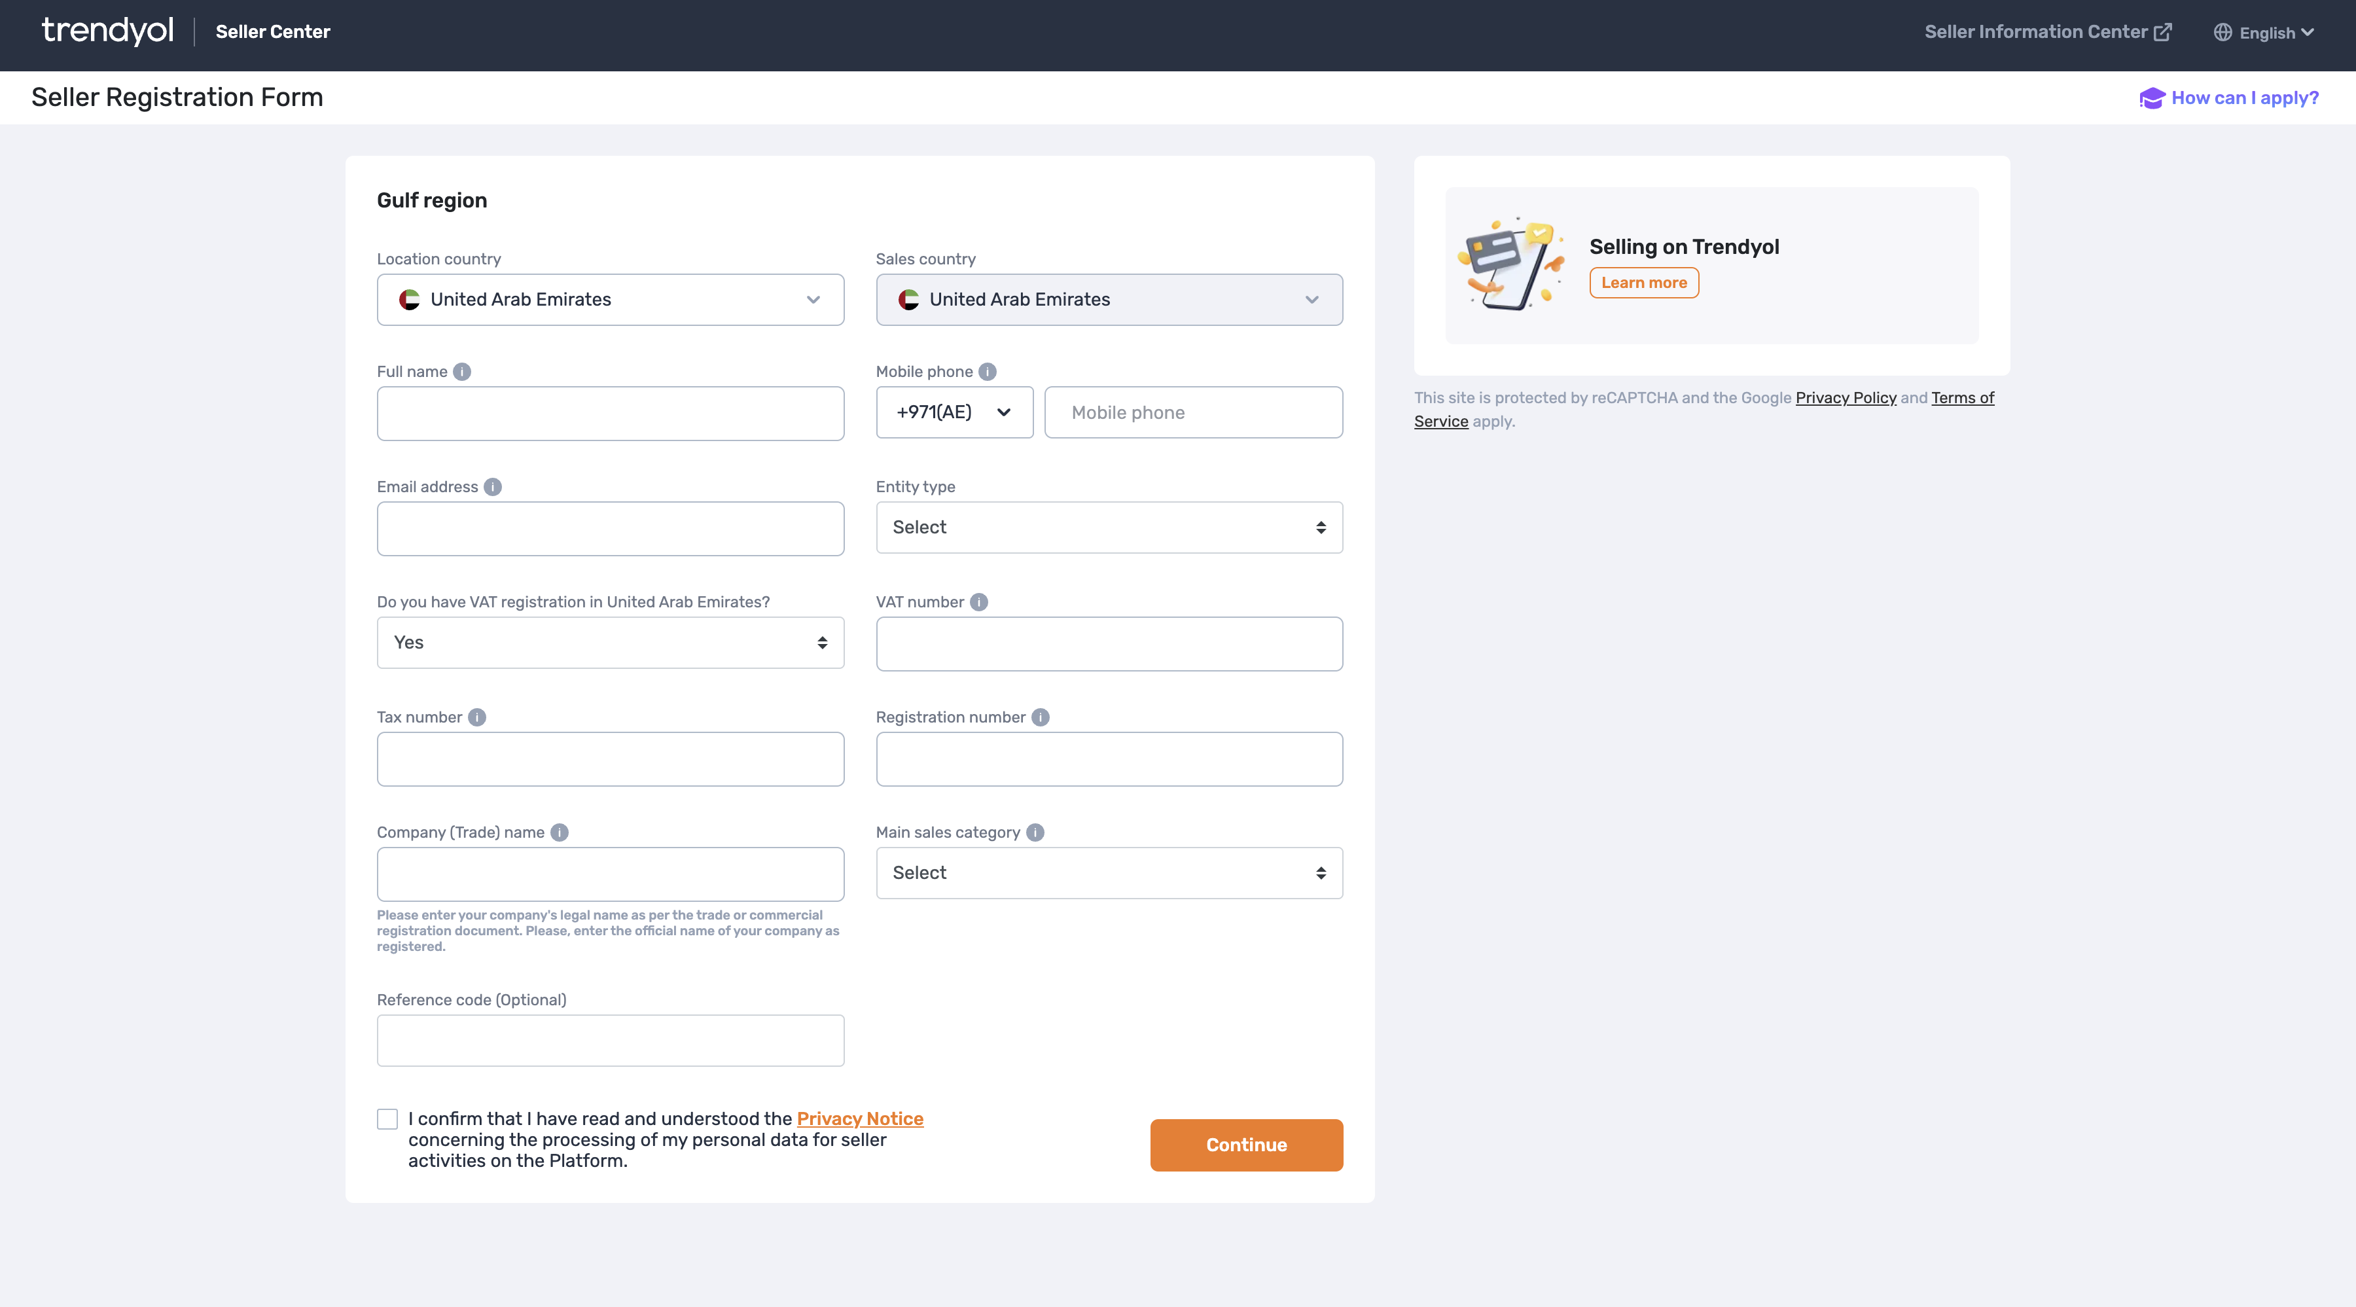The image size is (2356, 1307).
Task: Open the English language menu
Action: pos(2264,32)
